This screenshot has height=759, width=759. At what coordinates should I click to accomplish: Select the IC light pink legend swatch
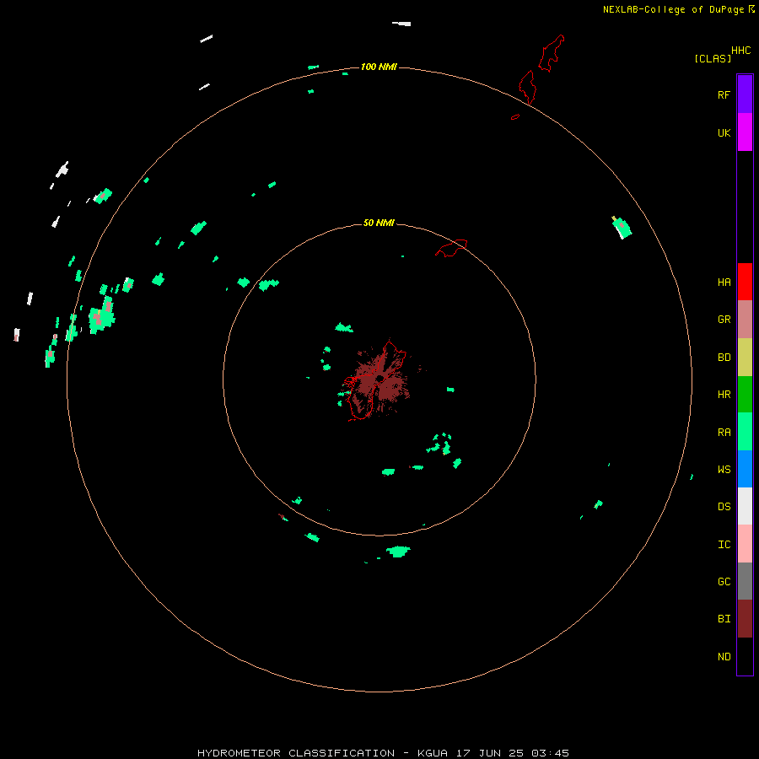[x=745, y=544]
